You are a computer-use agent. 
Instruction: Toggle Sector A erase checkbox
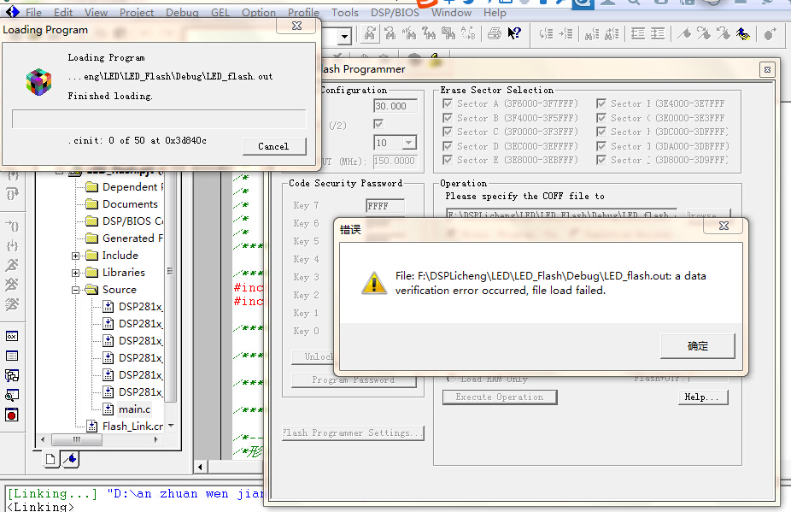447,103
